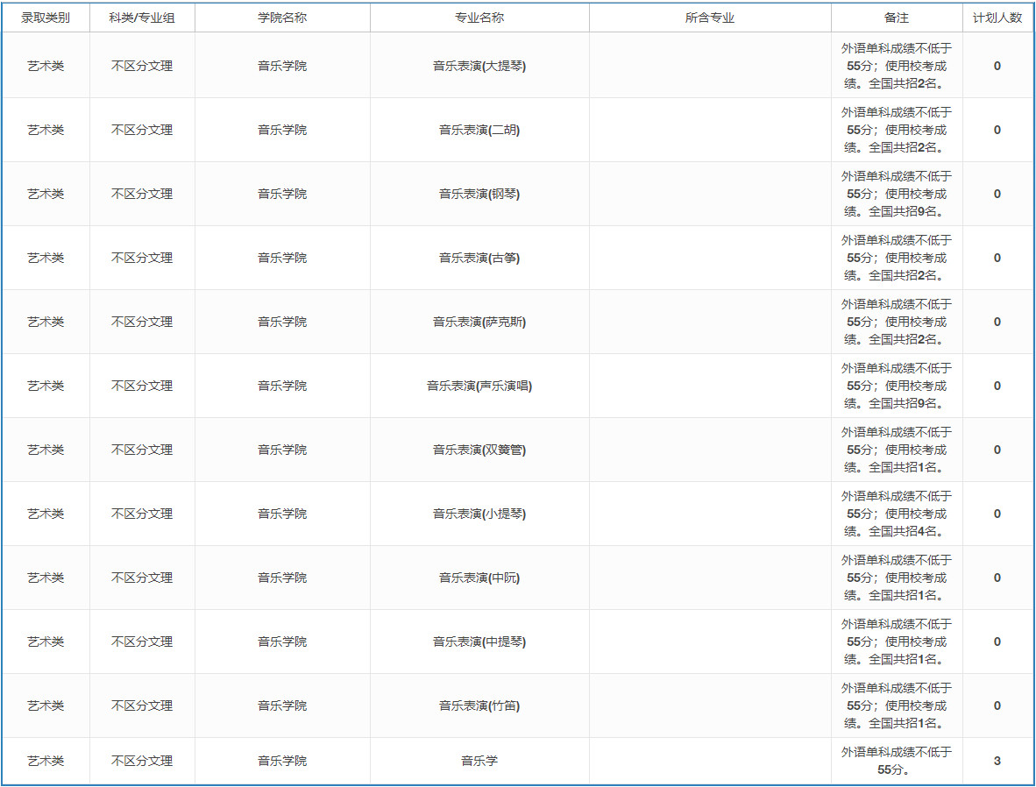Click the 音乐表演(二胡) major cell
This screenshot has width=1036, height=787.
(479, 130)
